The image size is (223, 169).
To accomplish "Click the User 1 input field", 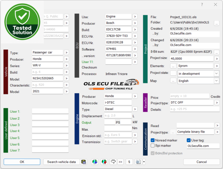I will click(x=50, y=111).
